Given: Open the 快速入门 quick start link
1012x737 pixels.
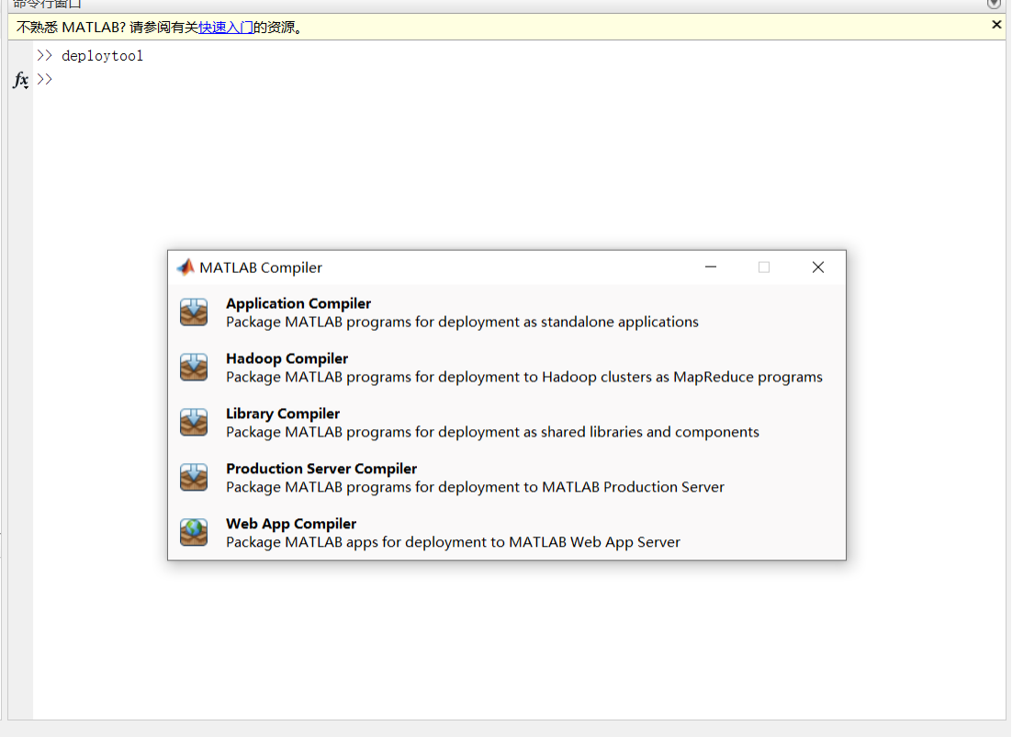Looking at the screenshot, I should (x=225, y=28).
